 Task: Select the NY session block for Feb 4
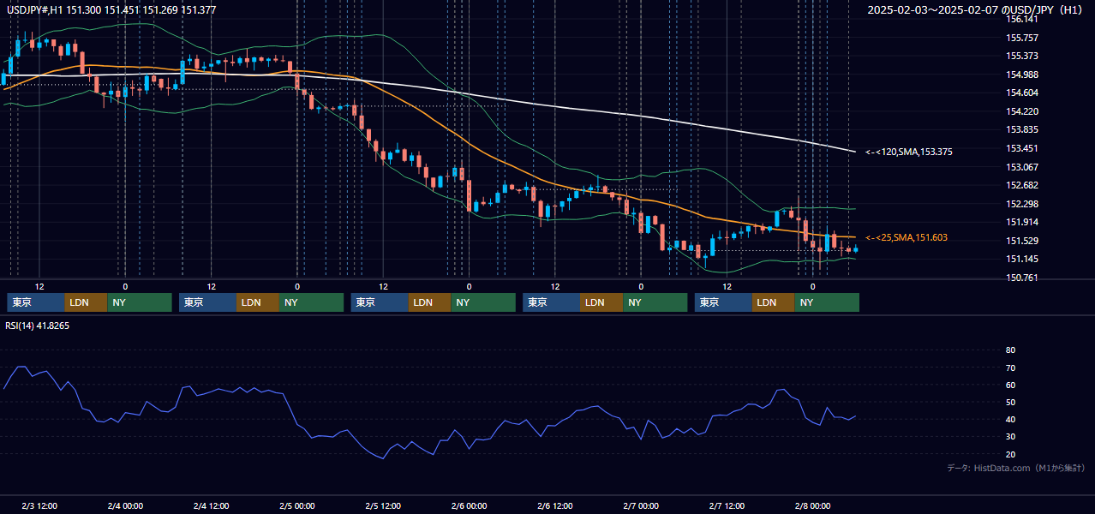[312, 302]
